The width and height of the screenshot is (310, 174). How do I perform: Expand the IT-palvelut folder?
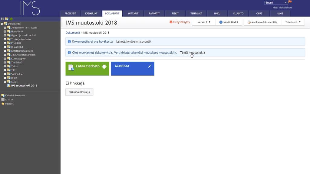pos(5,47)
